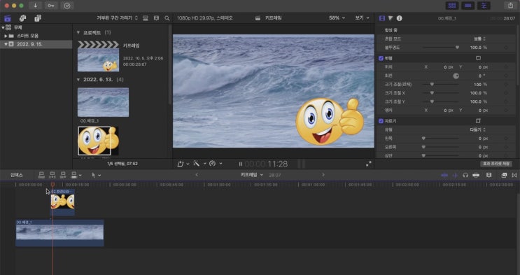This screenshot has width=520, height=275.
Task: Toggle audio skimming button in timeline
Action: (x=455, y=175)
